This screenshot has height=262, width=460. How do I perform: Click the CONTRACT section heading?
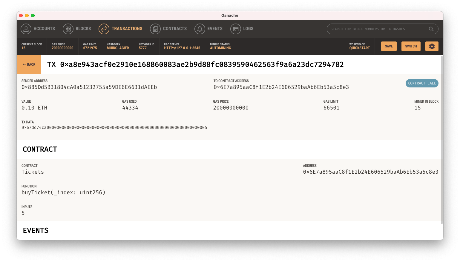click(40, 149)
